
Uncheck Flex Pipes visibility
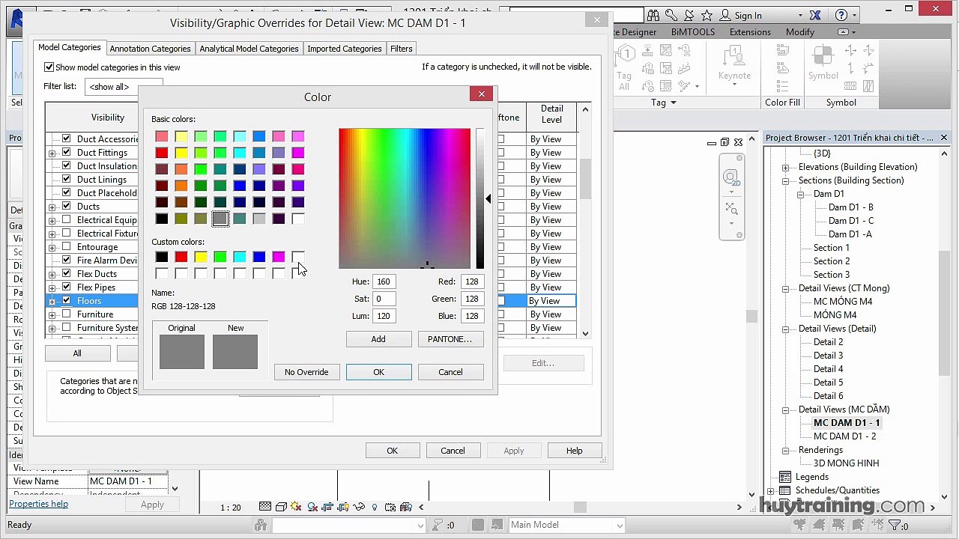[67, 287]
